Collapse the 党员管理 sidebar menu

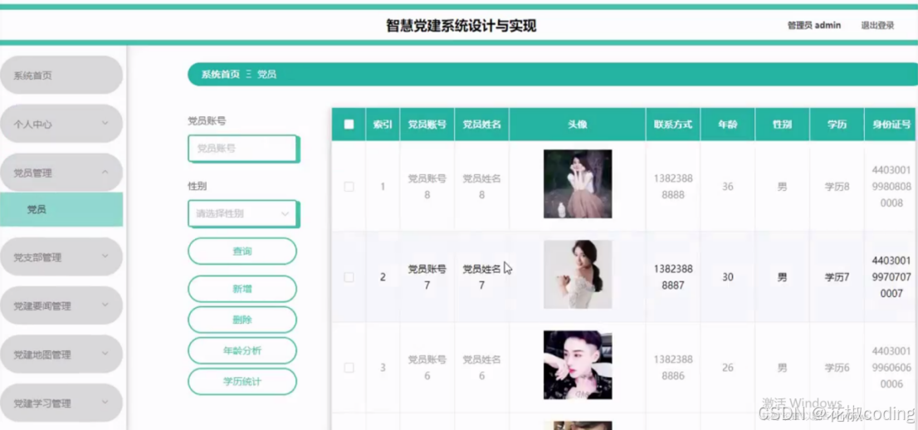(x=61, y=172)
